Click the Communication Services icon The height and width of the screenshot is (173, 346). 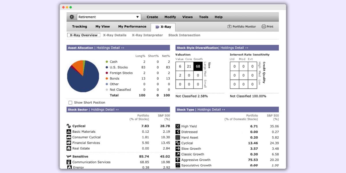click(x=69, y=162)
